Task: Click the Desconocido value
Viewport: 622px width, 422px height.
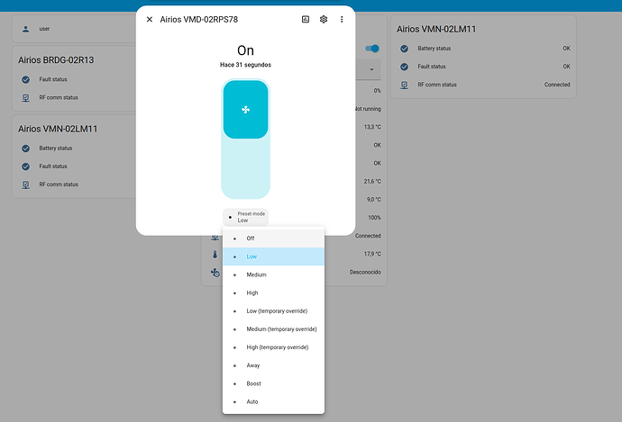Action: [x=365, y=273]
